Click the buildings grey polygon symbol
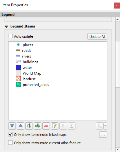This screenshot has width=120, height=152. click(x=18, y=62)
